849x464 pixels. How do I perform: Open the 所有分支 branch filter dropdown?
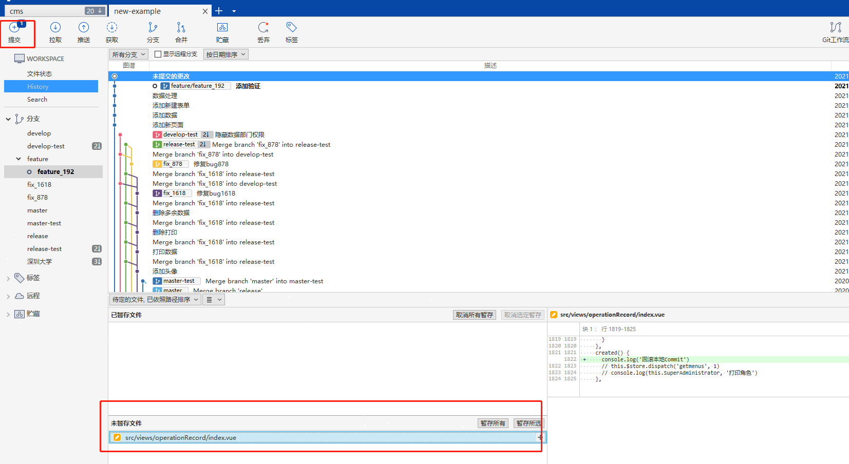(129, 54)
